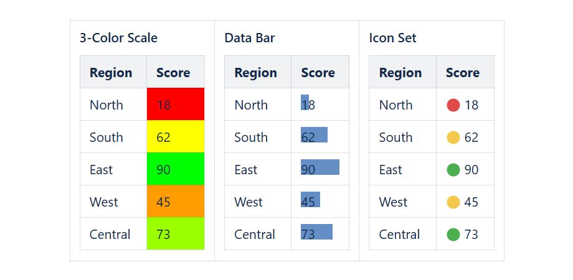Click the data bar for Central score 73
Viewport: 573px width, 280px height.
pyautogui.click(x=316, y=232)
